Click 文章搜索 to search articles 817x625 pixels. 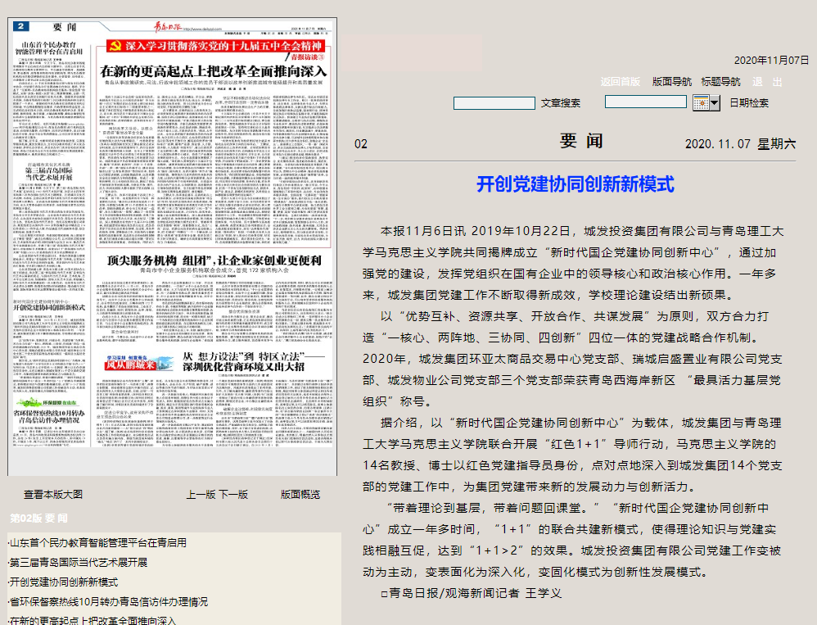(x=561, y=103)
